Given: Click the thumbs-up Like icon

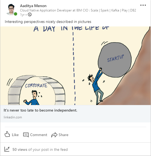Looking at the screenshot, I should point(7,134).
